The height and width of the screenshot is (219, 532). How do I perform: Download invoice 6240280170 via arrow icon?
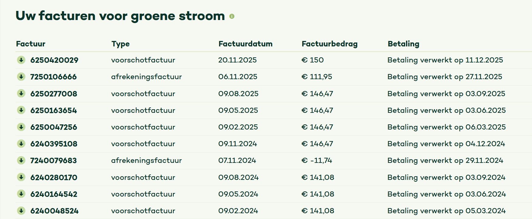21,177
